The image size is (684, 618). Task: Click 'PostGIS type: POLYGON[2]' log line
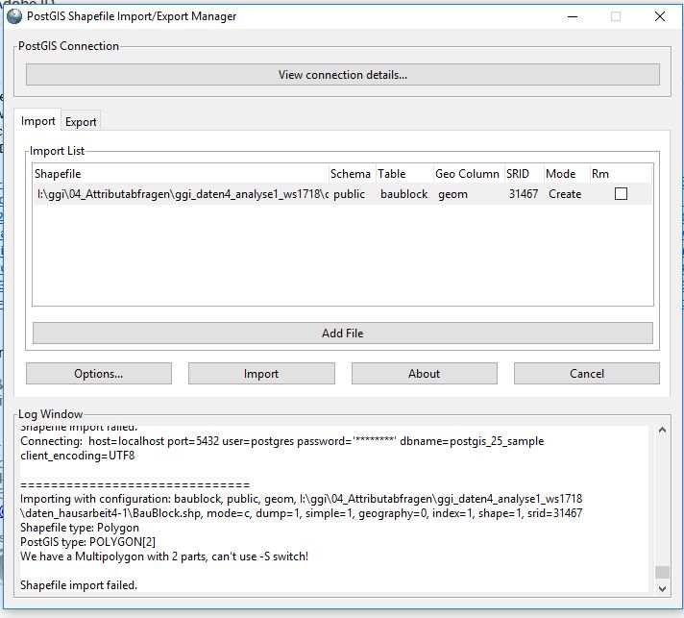point(87,542)
